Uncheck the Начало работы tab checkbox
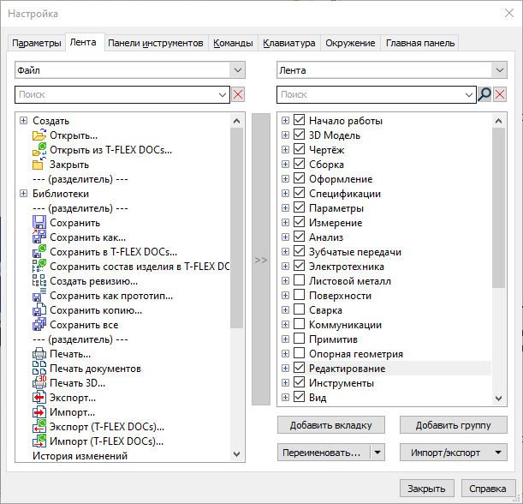The image size is (523, 504). coord(300,120)
